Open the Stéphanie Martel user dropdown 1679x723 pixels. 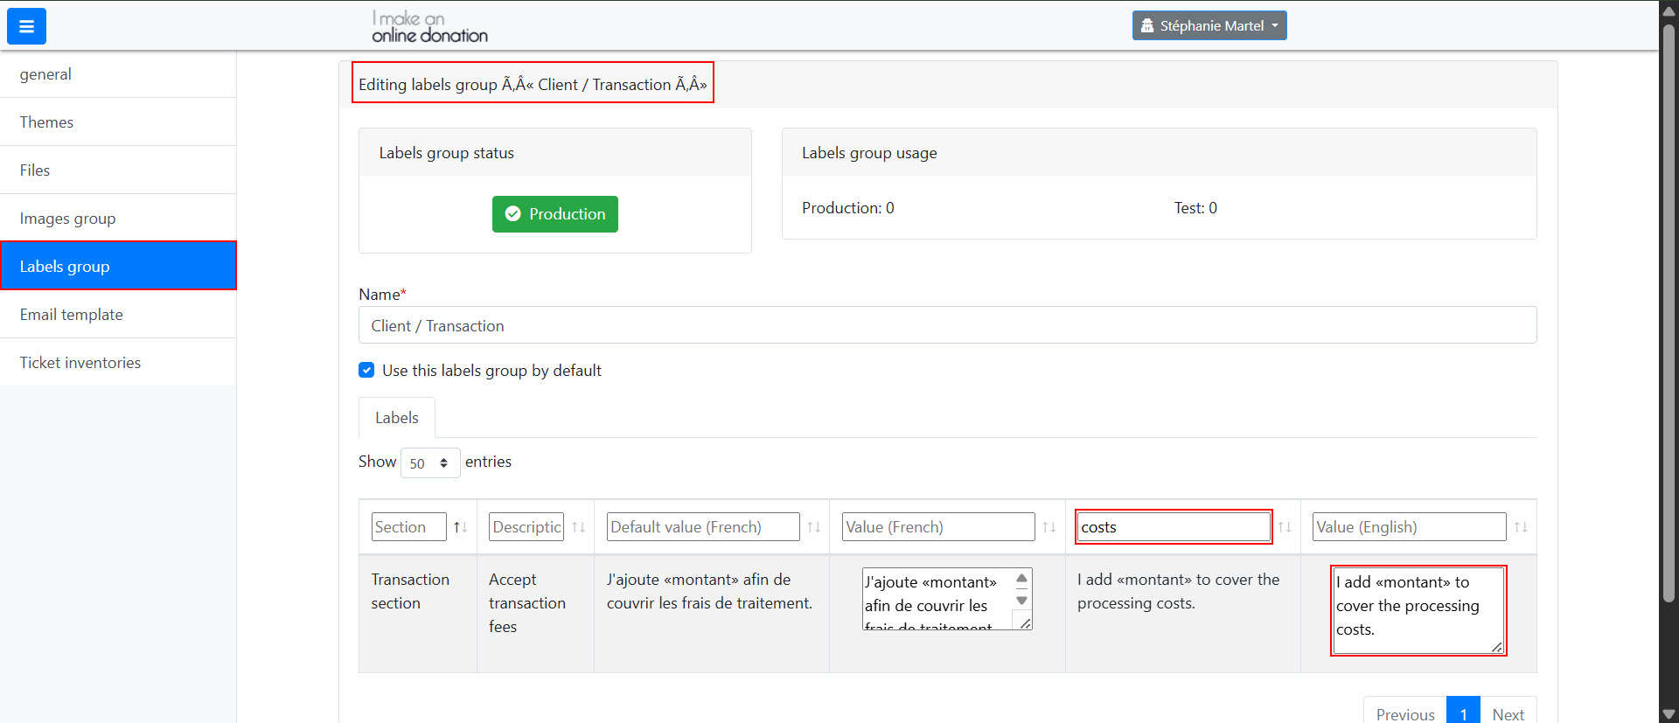[1209, 26]
